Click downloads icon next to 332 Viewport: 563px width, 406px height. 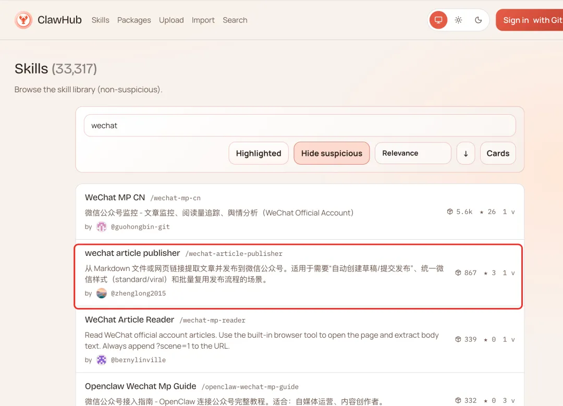(x=458, y=400)
